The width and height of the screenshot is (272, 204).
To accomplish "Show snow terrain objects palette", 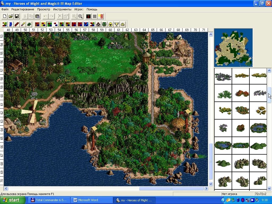I will click(56, 24).
